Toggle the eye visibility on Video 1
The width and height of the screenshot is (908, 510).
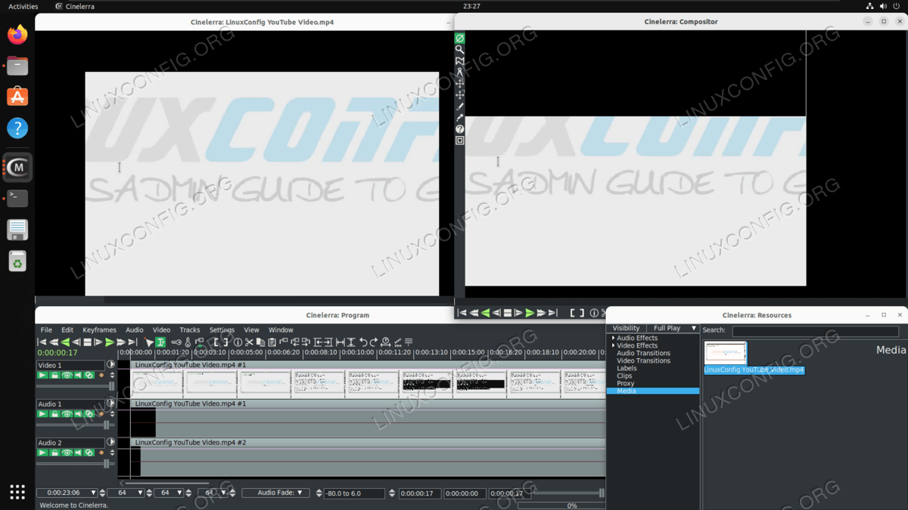[x=67, y=375]
